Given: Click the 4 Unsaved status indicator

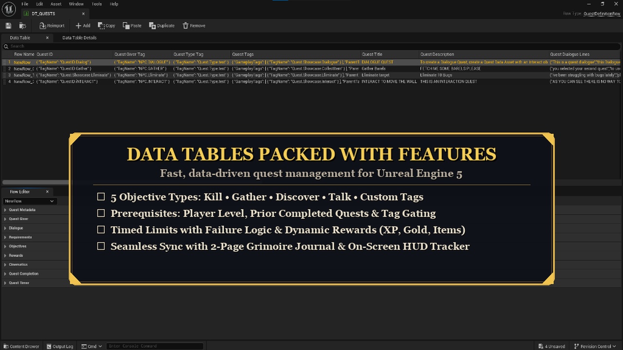Looking at the screenshot, I should 552,346.
